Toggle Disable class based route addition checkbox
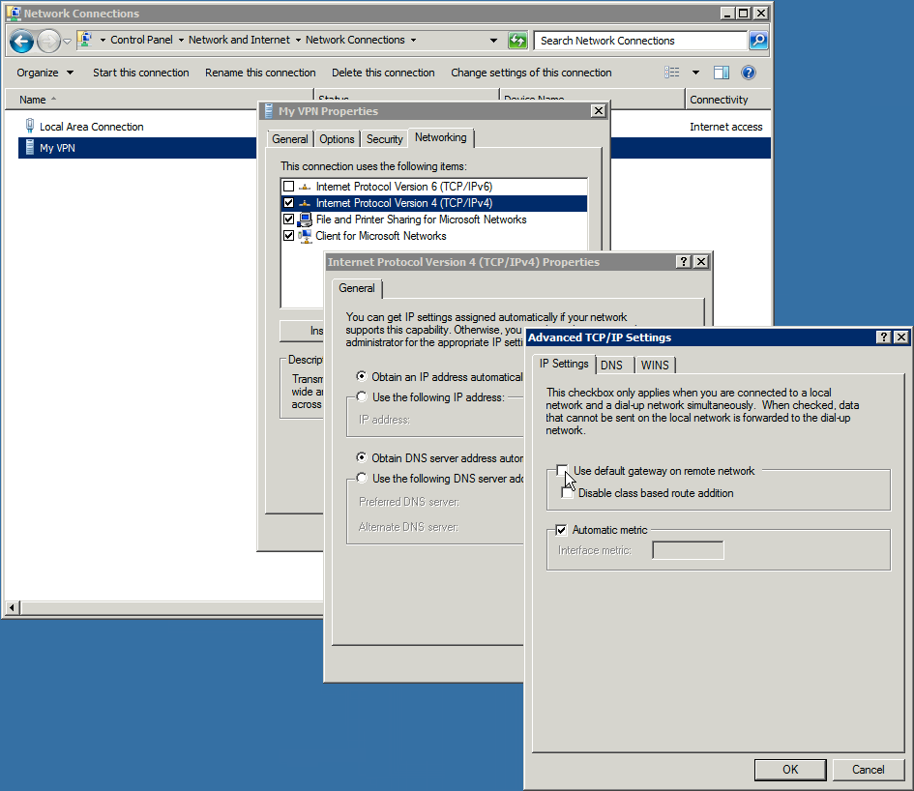Image resolution: width=914 pixels, height=791 pixels. pyautogui.click(x=567, y=493)
